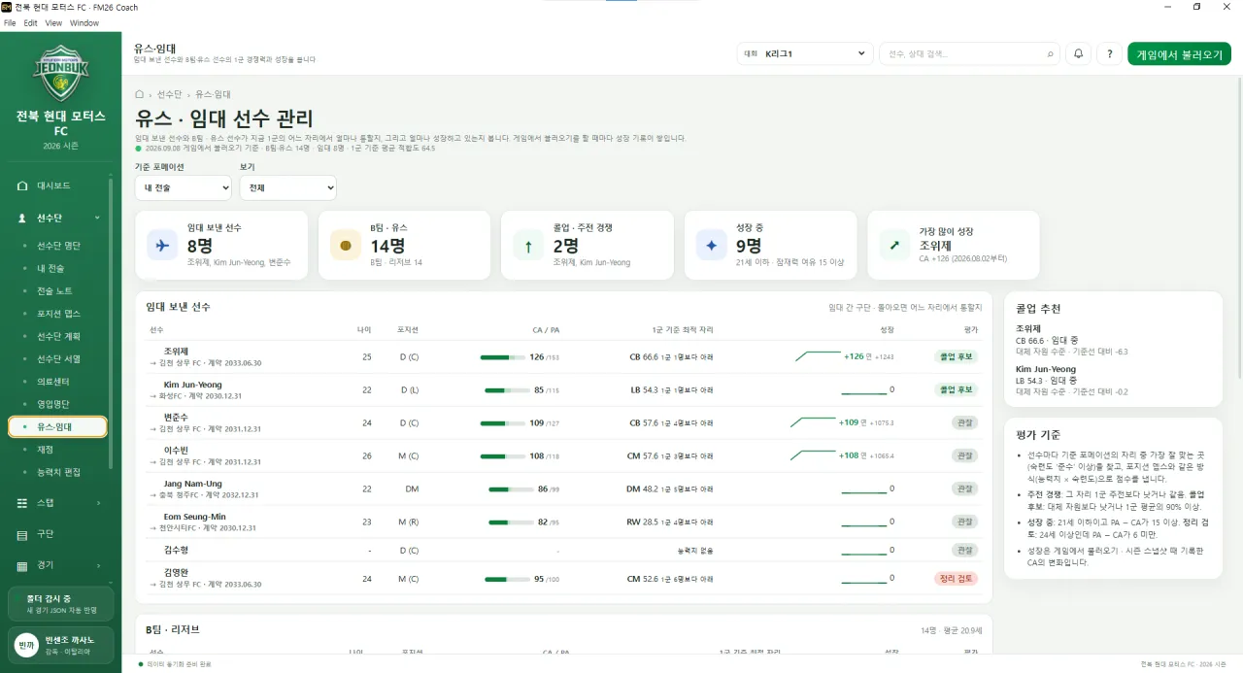Click 조위제 CA/PA progress bar
This screenshot has width=1243, height=673.
(x=502, y=357)
